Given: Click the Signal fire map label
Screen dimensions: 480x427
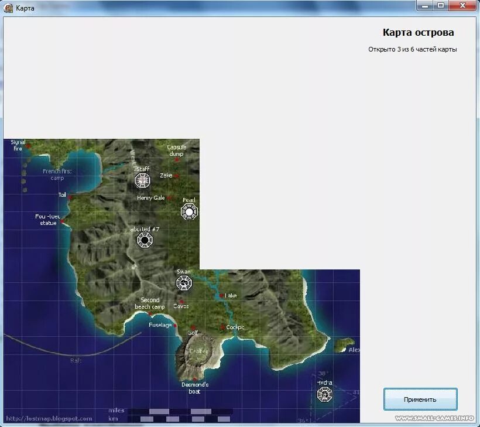Looking at the screenshot, I should [x=18, y=145].
